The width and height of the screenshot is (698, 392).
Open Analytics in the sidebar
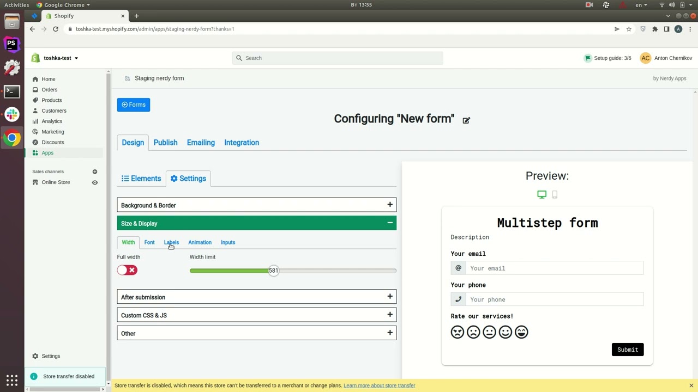(51, 121)
